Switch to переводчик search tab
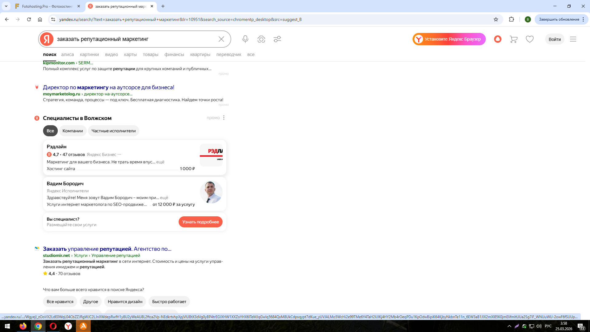590x332 pixels. [x=229, y=54]
